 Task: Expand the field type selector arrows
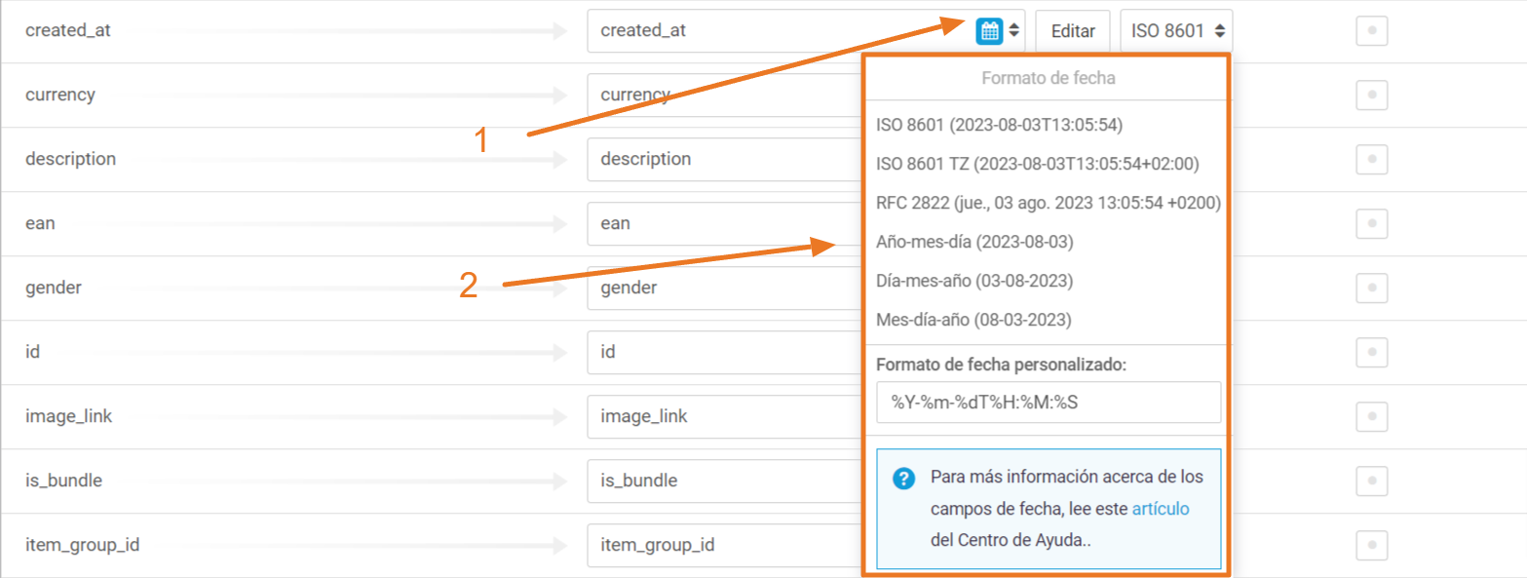click(1014, 30)
